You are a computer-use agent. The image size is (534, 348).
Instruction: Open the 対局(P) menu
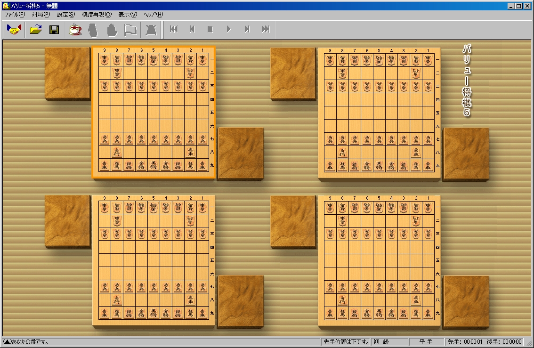tap(40, 15)
